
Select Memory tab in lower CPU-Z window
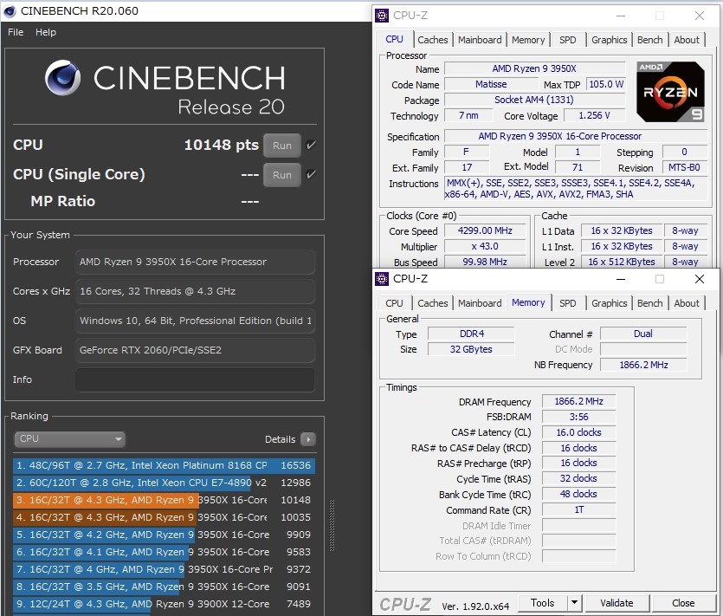[528, 302]
